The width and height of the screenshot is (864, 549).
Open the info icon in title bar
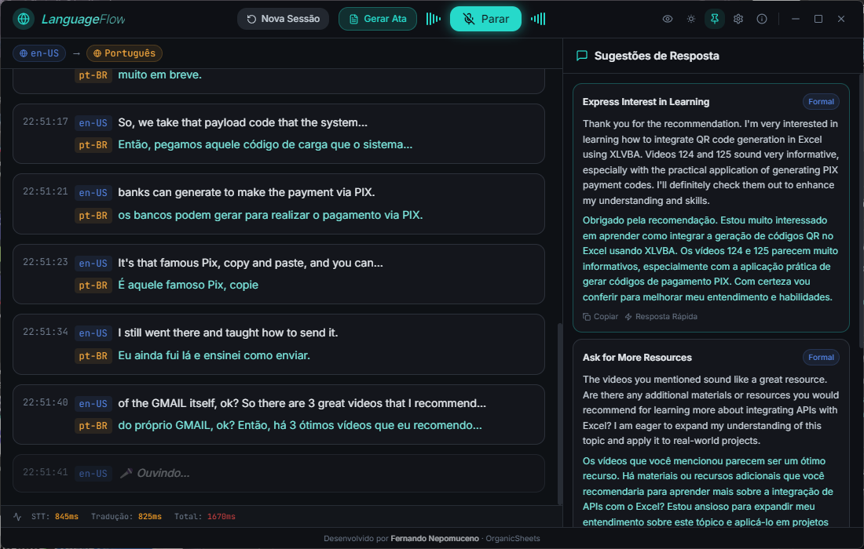click(762, 19)
